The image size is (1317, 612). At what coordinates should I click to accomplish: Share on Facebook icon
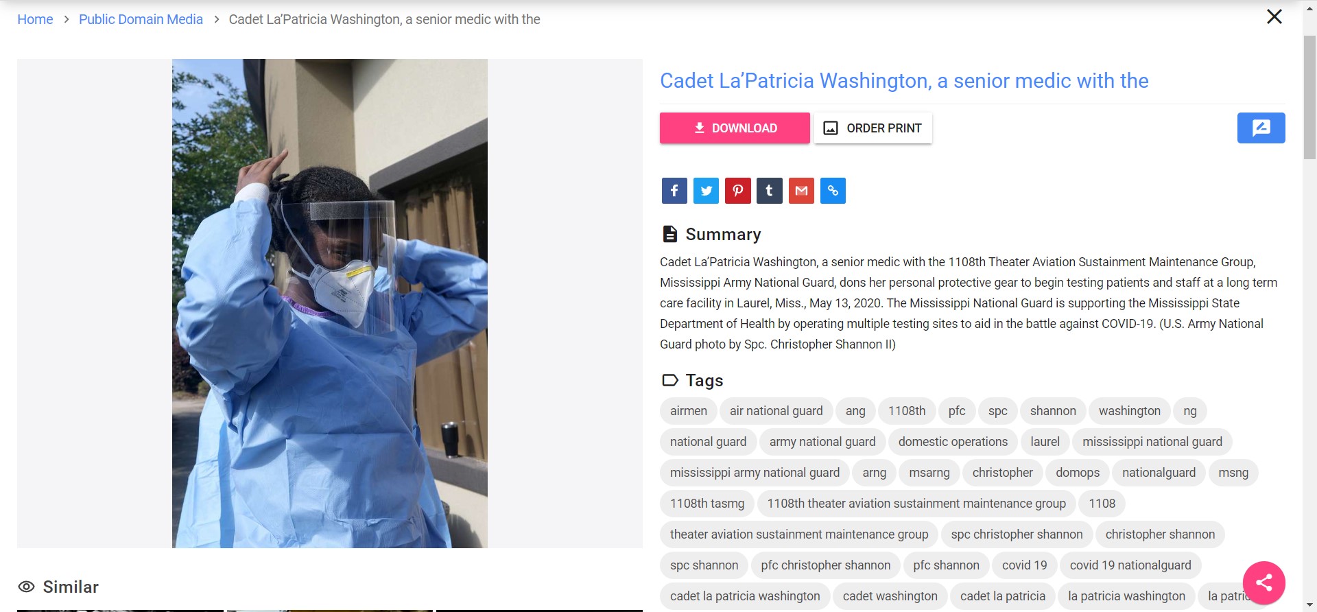[674, 191]
